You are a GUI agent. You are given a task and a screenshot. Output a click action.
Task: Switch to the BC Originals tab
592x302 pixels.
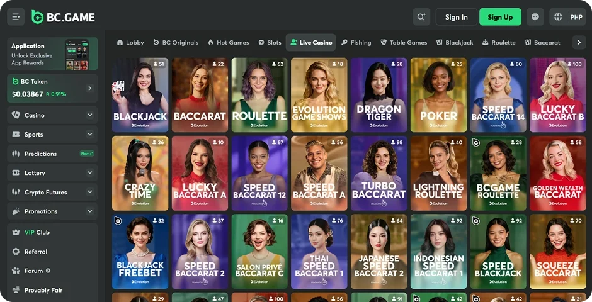pos(176,42)
